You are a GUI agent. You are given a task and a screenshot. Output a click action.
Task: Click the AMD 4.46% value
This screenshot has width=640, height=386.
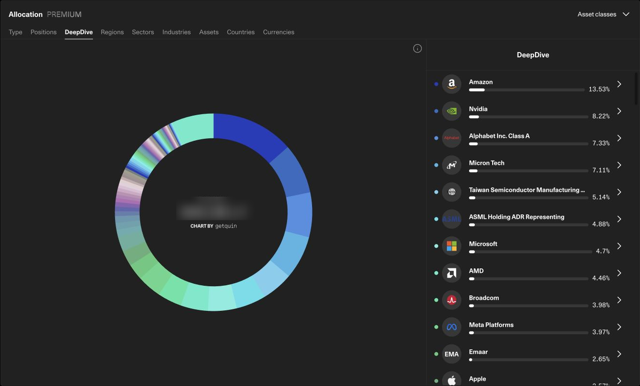point(601,278)
